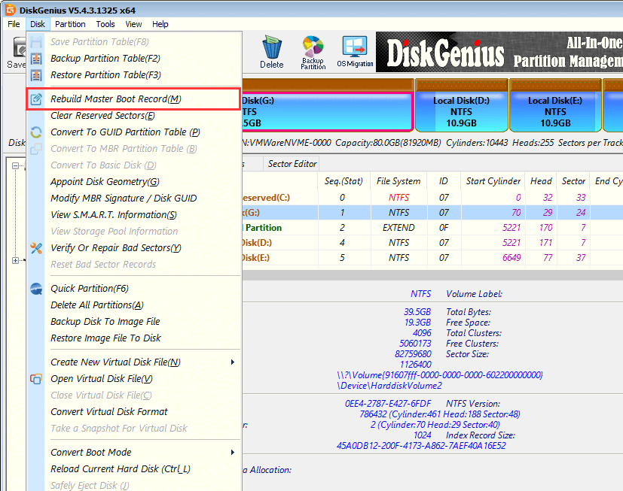Collapse the top disk tree node
The width and height of the screenshot is (623, 491).
pyautogui.click(x=15, y=165)
